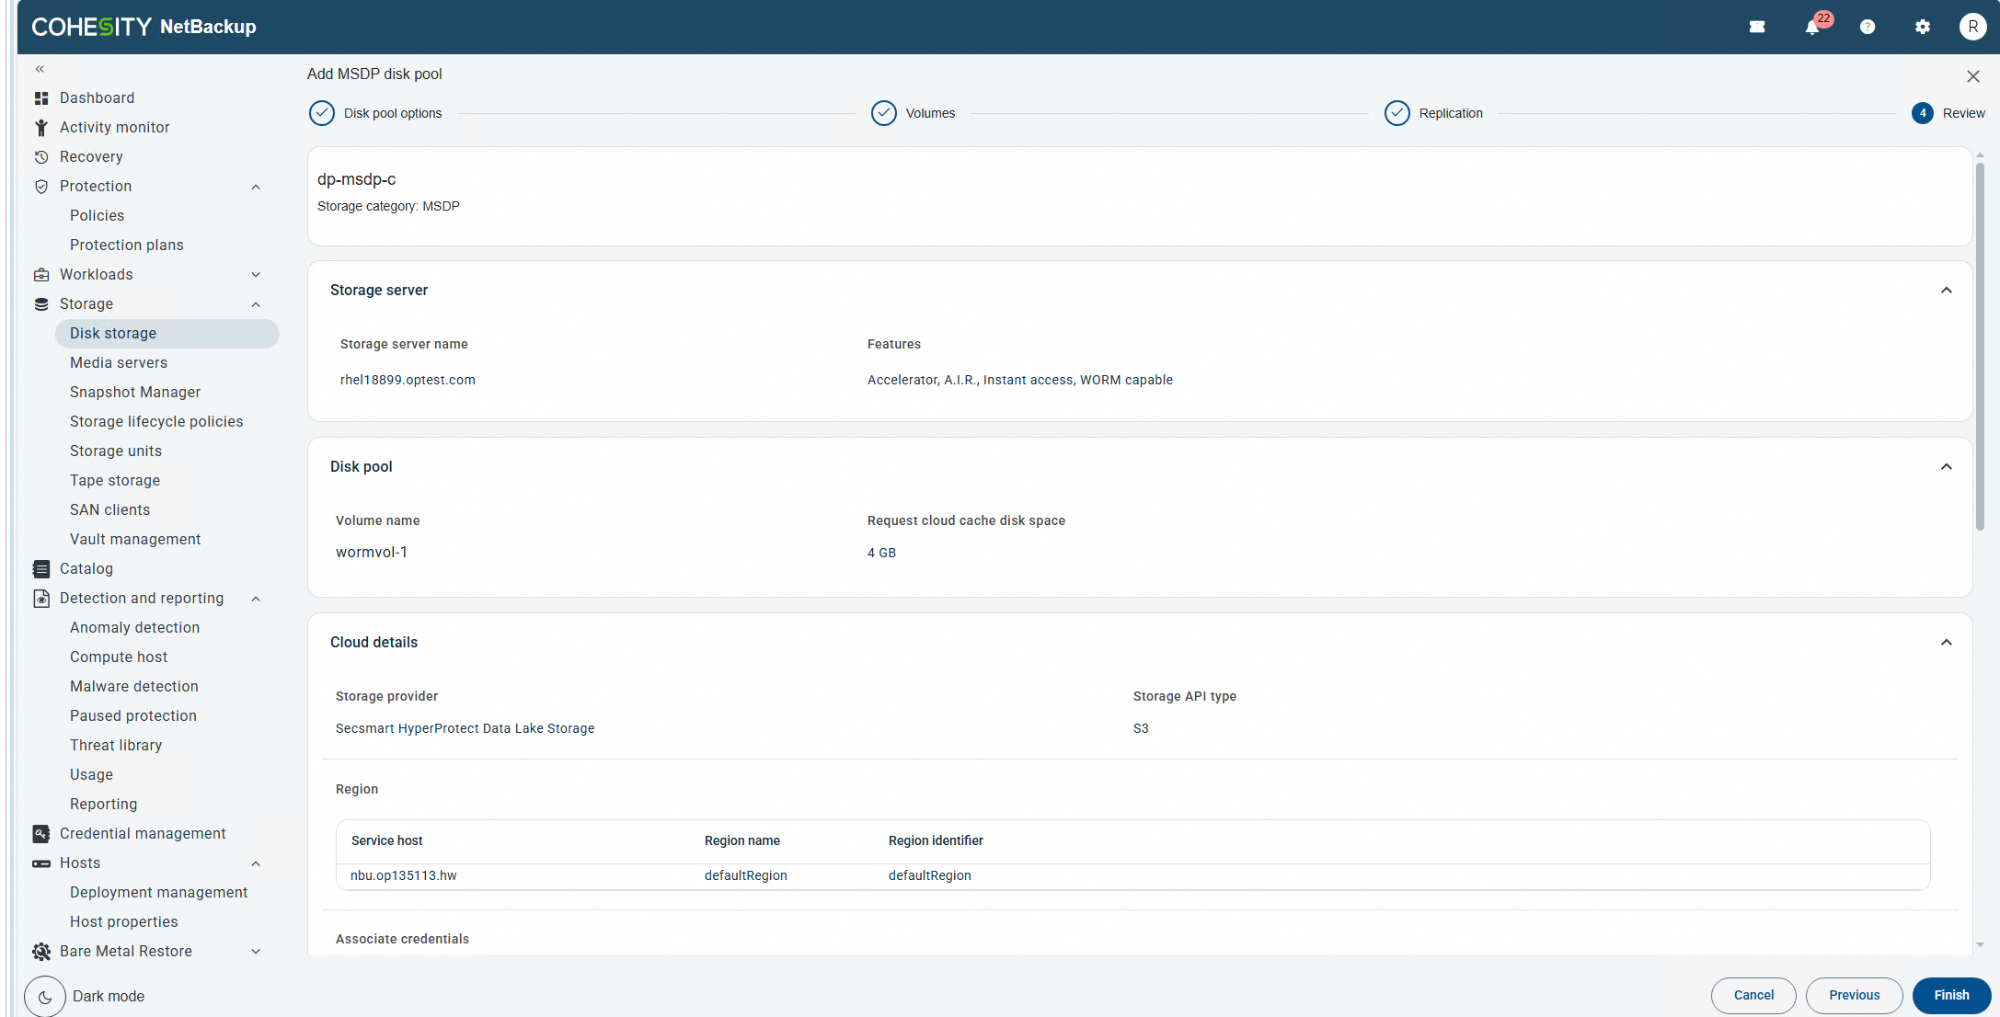2000x1017 pixels.
Task: Click the Detection and reporting icon
Action: (x=41, y=598)
